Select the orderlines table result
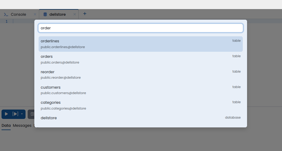The image size is (282, 151). click(x=140, y=44)
